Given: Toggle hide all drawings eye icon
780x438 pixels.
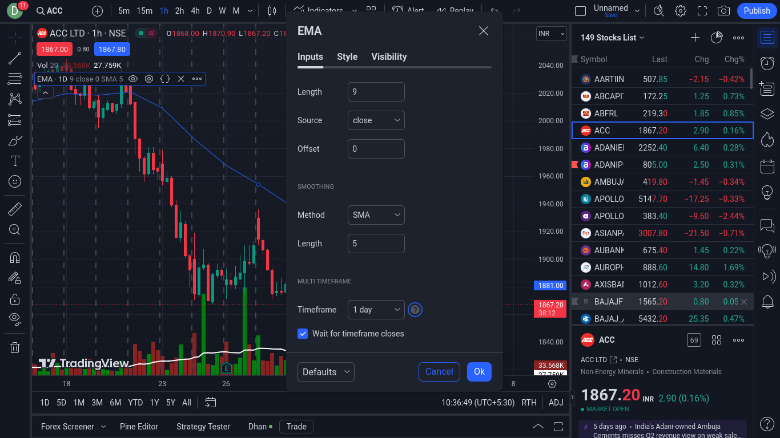Looking at the screenshot, I should (15, 319).
